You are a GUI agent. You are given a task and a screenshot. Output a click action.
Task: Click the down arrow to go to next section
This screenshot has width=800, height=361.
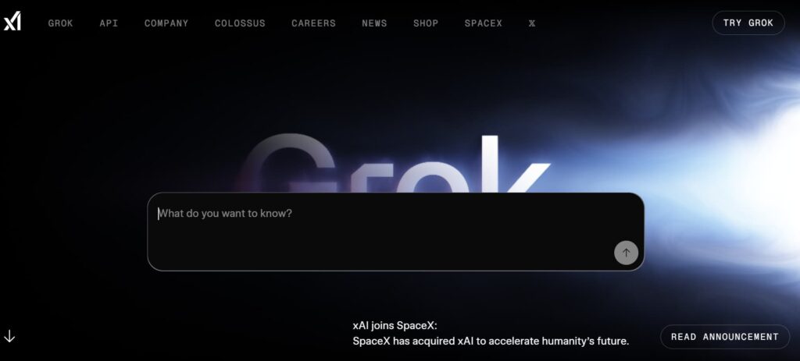(x=9, y=336)
